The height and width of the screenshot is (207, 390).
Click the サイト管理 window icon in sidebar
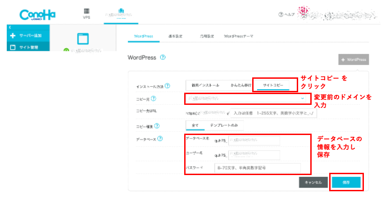click(x=13, y=47)
